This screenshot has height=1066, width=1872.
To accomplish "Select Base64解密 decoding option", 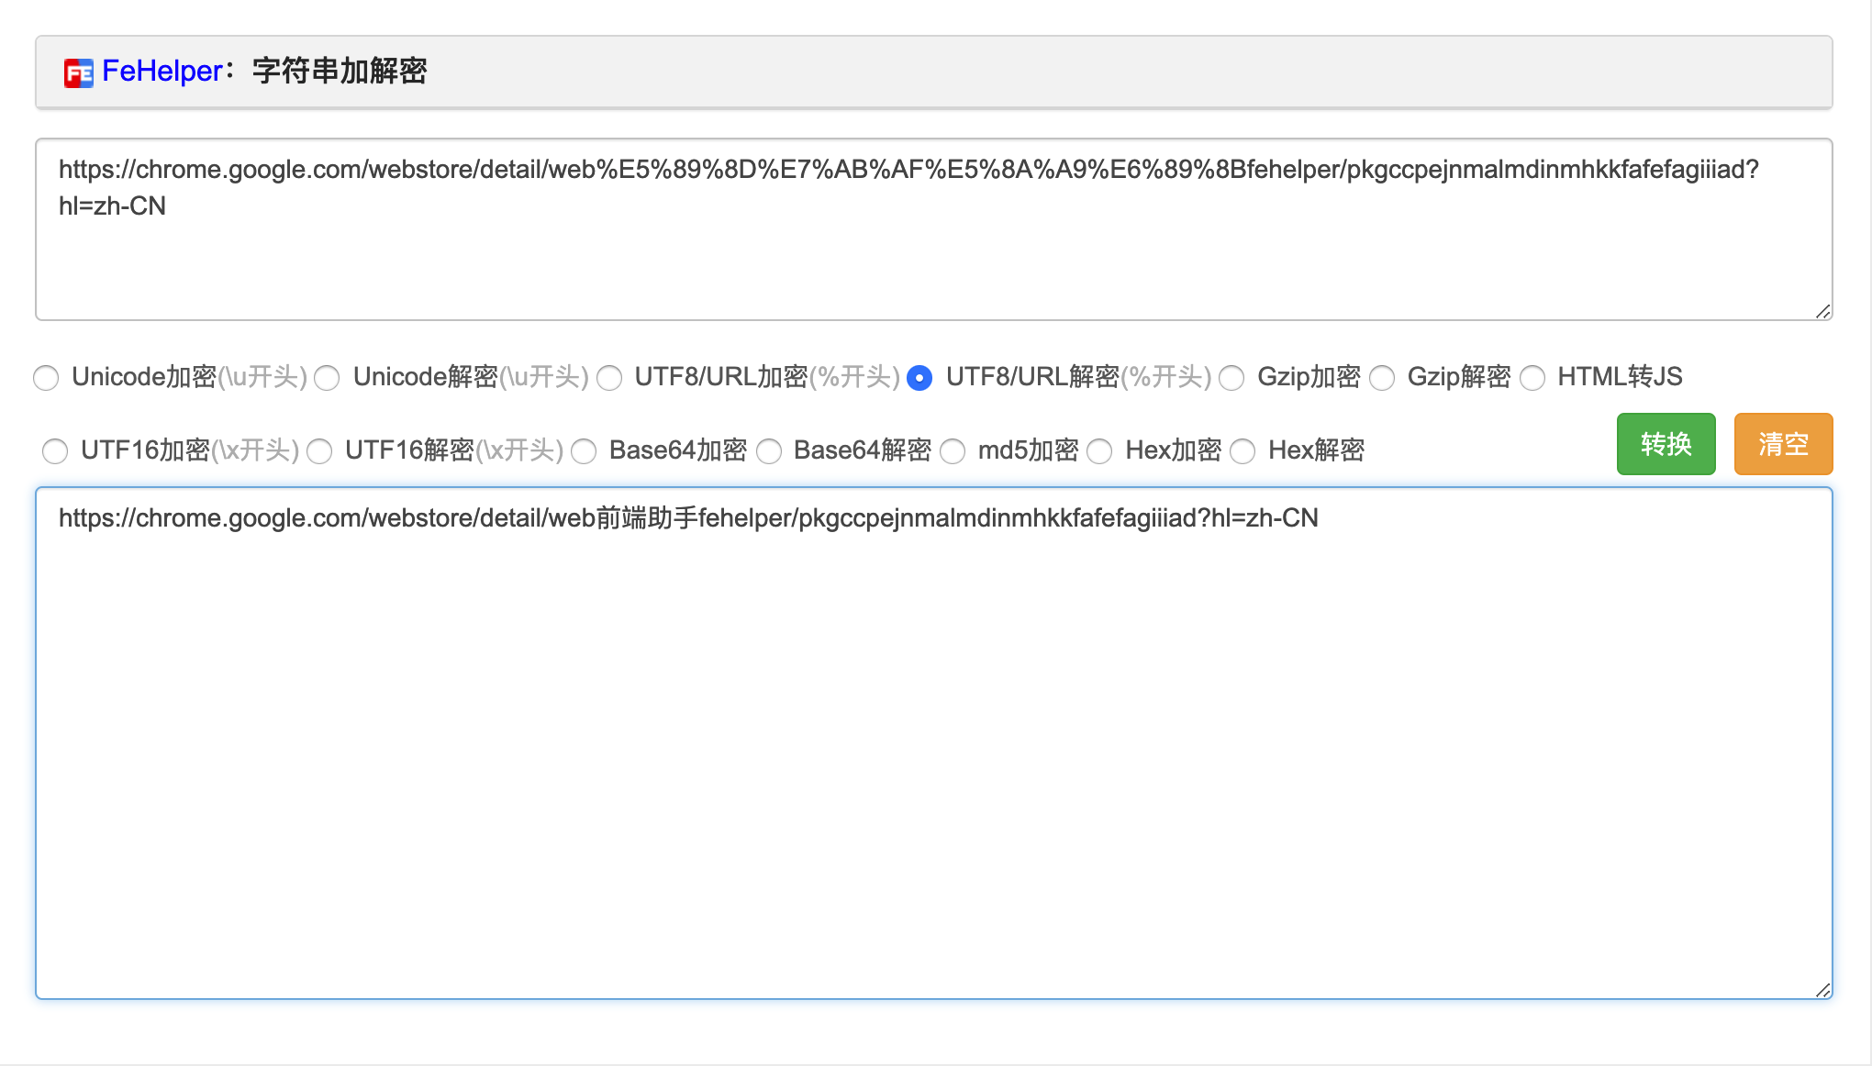I will 773,449.
